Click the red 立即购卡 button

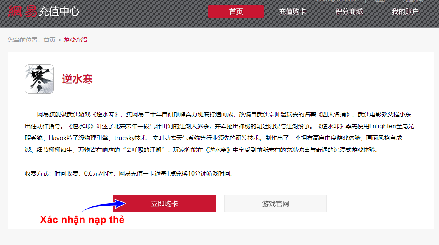(x=164, y=204)
